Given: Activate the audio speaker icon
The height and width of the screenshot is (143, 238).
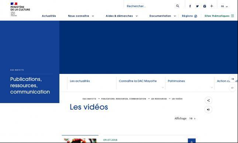Looking at the screenshot, I should [x=208, y=109].
